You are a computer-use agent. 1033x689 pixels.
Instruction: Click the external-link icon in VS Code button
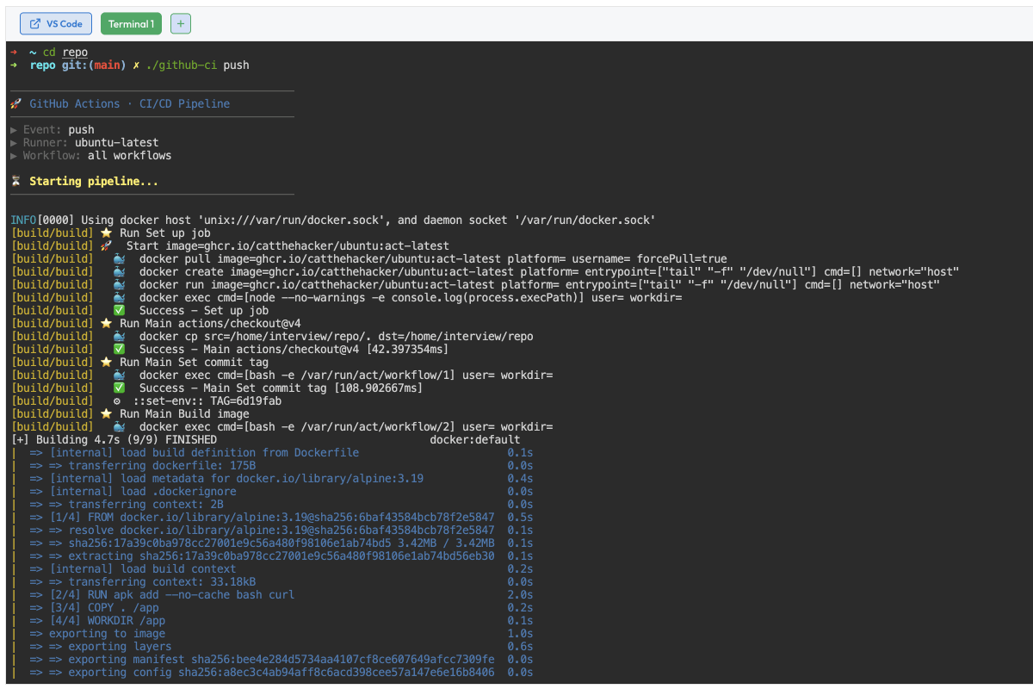tap(35, 24)
